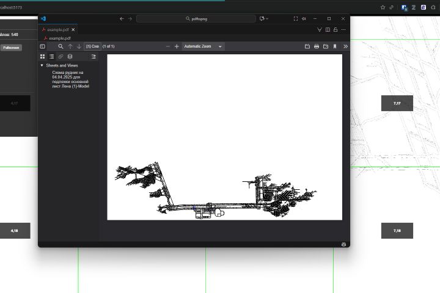Open the find-in-document search tool

tap(61, 46)
